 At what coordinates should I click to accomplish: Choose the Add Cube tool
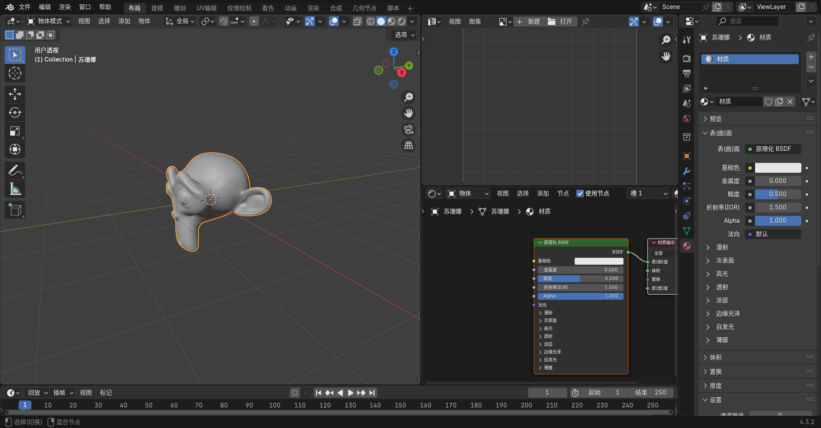(15, 210)
